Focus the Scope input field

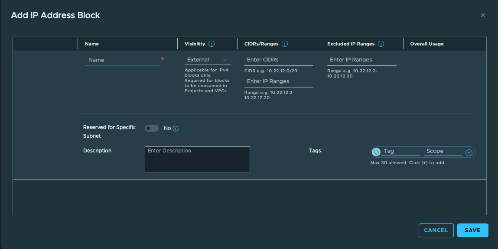click(443, 151)
